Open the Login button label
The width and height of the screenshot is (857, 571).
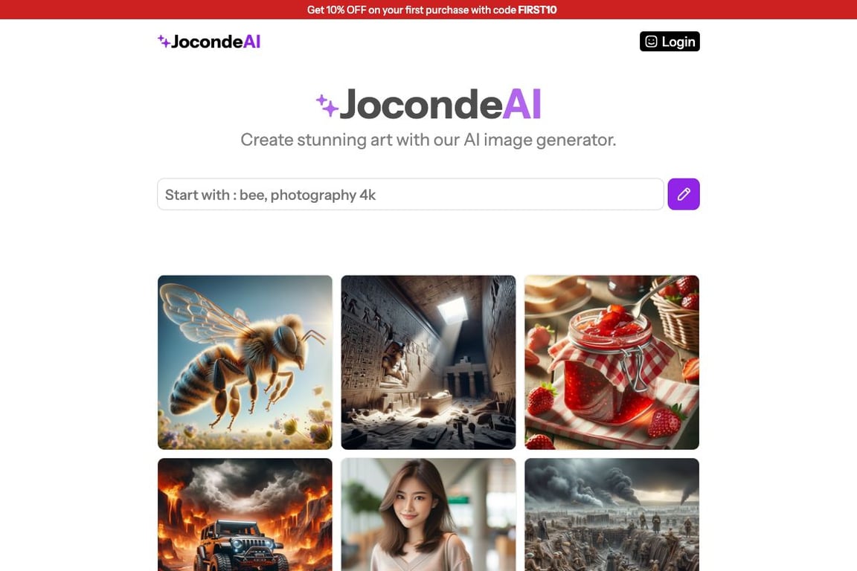pos(678,42)
